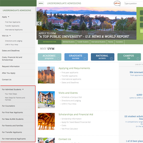Open Dates and Deadlines list link
This screenshot has height=143, width=143.
tap(70, 82)
